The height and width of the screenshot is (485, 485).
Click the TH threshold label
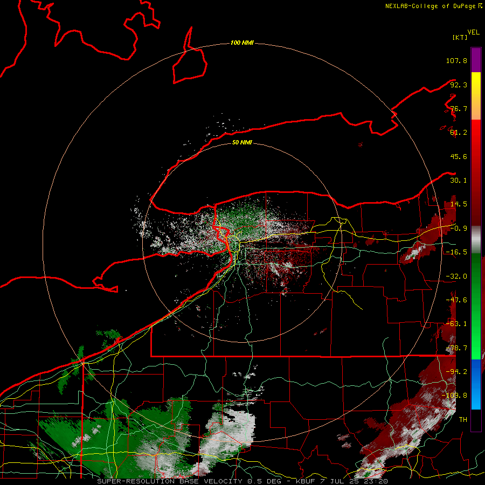pyautogui.click(x=463, y=420)
